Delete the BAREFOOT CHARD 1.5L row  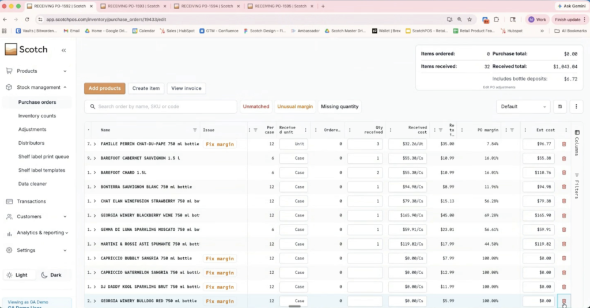563,172
